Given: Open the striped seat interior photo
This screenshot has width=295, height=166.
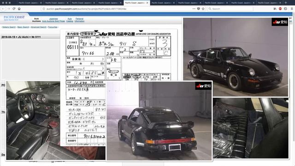Looking at the screenshot, I should (251, 128).
